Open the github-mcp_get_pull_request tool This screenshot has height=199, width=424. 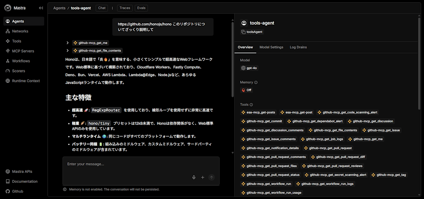pos(328,148)
